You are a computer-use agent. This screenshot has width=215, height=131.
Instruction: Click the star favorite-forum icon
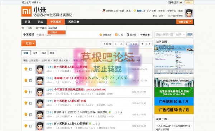click(101, 35)
